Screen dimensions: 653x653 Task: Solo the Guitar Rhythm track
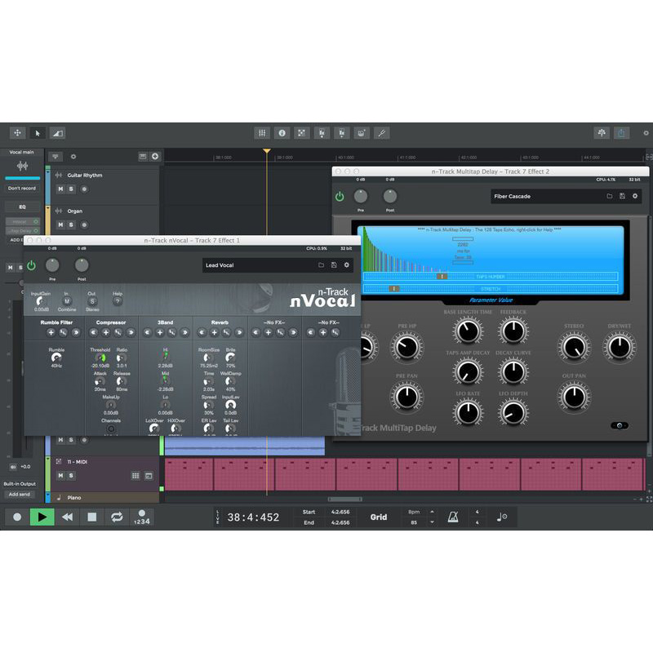click(71, 189)
